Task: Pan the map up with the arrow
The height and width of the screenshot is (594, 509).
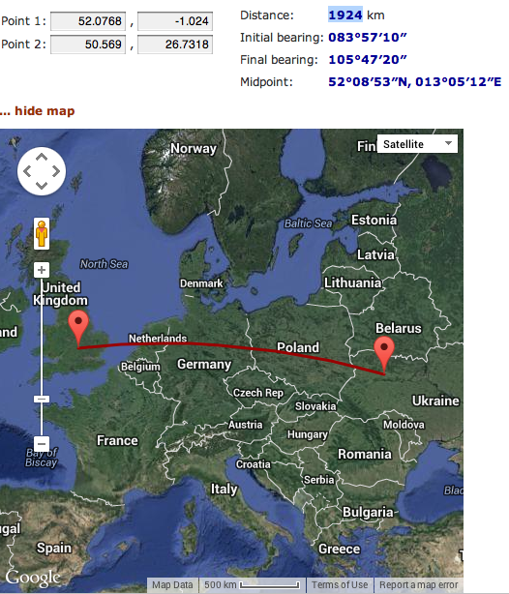Action: (42, 157)
